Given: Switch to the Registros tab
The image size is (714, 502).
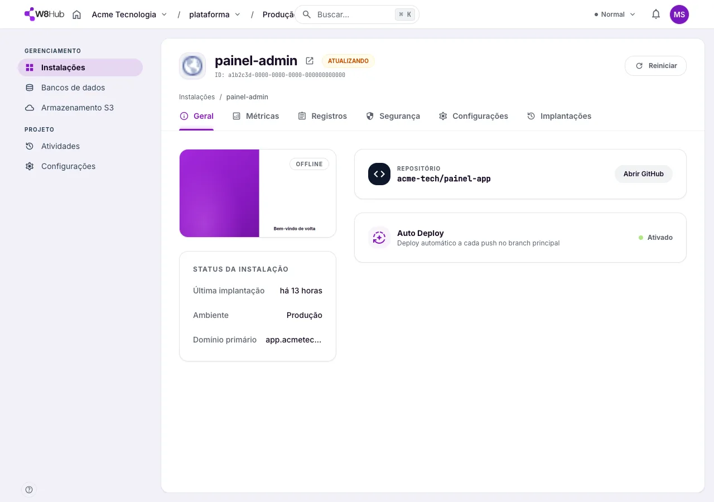Looking at the screenshot, I should tap(322, 116).
